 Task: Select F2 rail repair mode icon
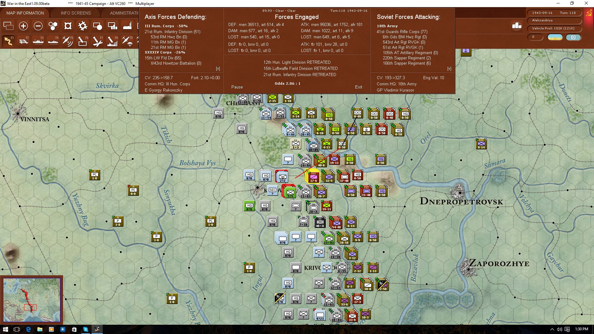pos(24,41)
